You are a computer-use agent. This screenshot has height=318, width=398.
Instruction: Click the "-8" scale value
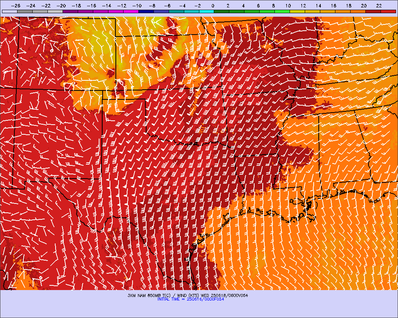[x=152, y=5]
